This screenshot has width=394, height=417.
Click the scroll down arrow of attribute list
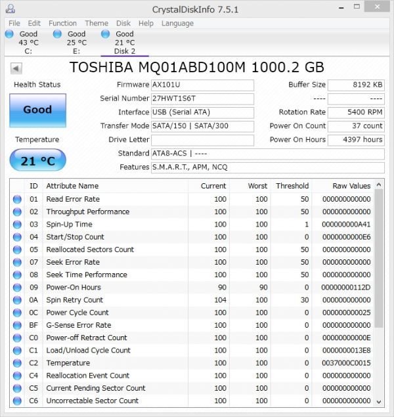tap(379, 402)
